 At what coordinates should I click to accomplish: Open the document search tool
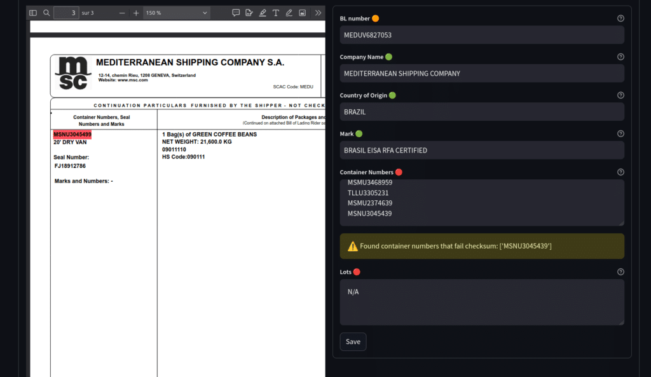click(x=46, y=12)
